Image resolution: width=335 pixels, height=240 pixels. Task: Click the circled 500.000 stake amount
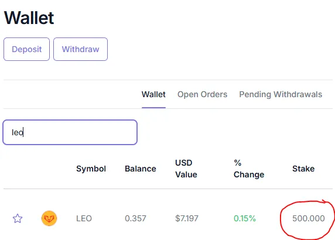pos(309,218)
